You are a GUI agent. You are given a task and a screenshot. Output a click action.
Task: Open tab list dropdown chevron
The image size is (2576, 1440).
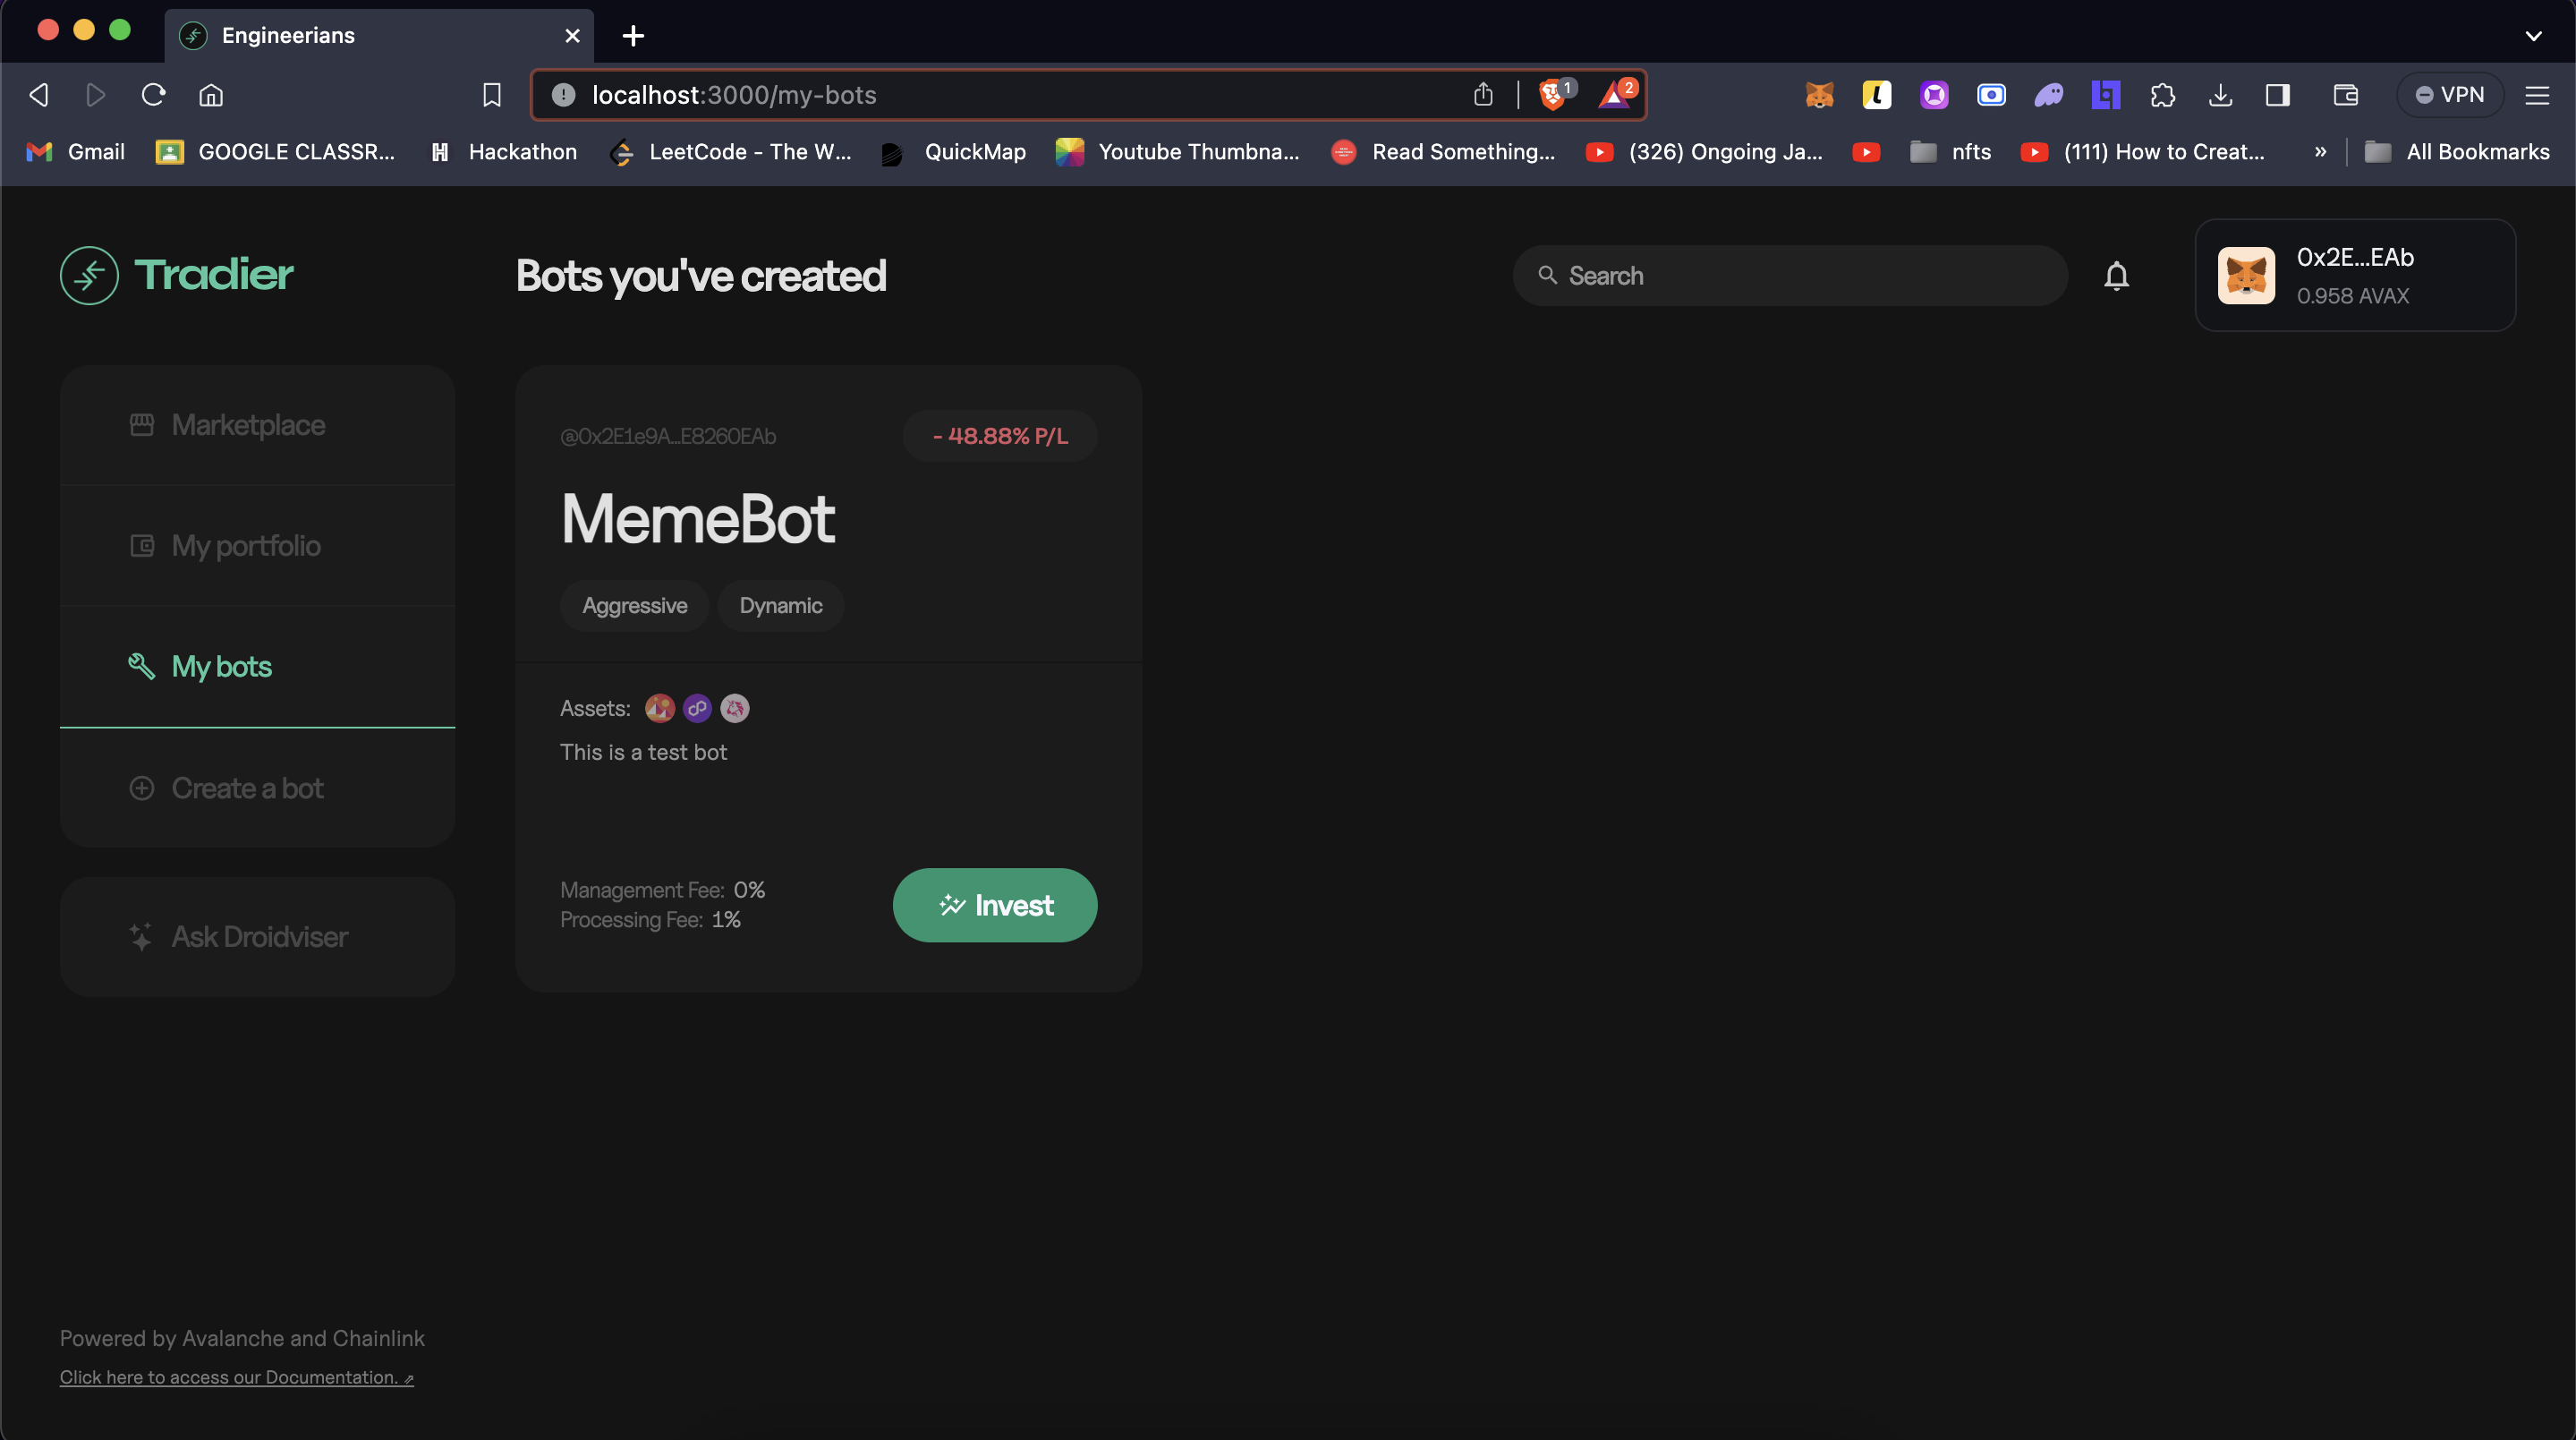click(2533, 36)
